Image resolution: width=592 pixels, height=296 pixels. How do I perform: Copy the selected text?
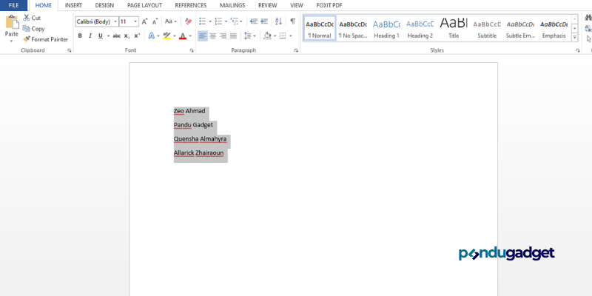(33, 29)
